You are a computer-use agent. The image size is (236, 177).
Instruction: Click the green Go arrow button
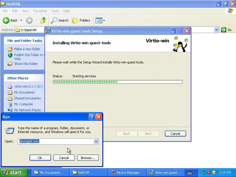pyautogui.click(x=224, y=30)
